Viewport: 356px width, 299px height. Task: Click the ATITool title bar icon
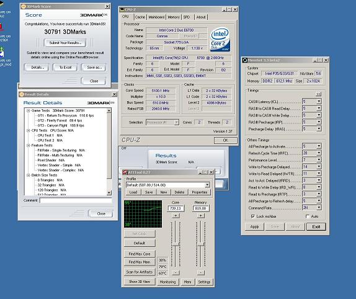click(x=125, y=172)
